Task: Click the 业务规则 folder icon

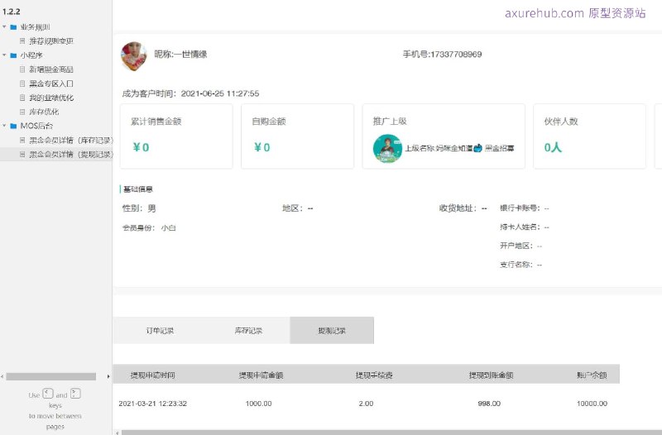Action: point(13,27)
